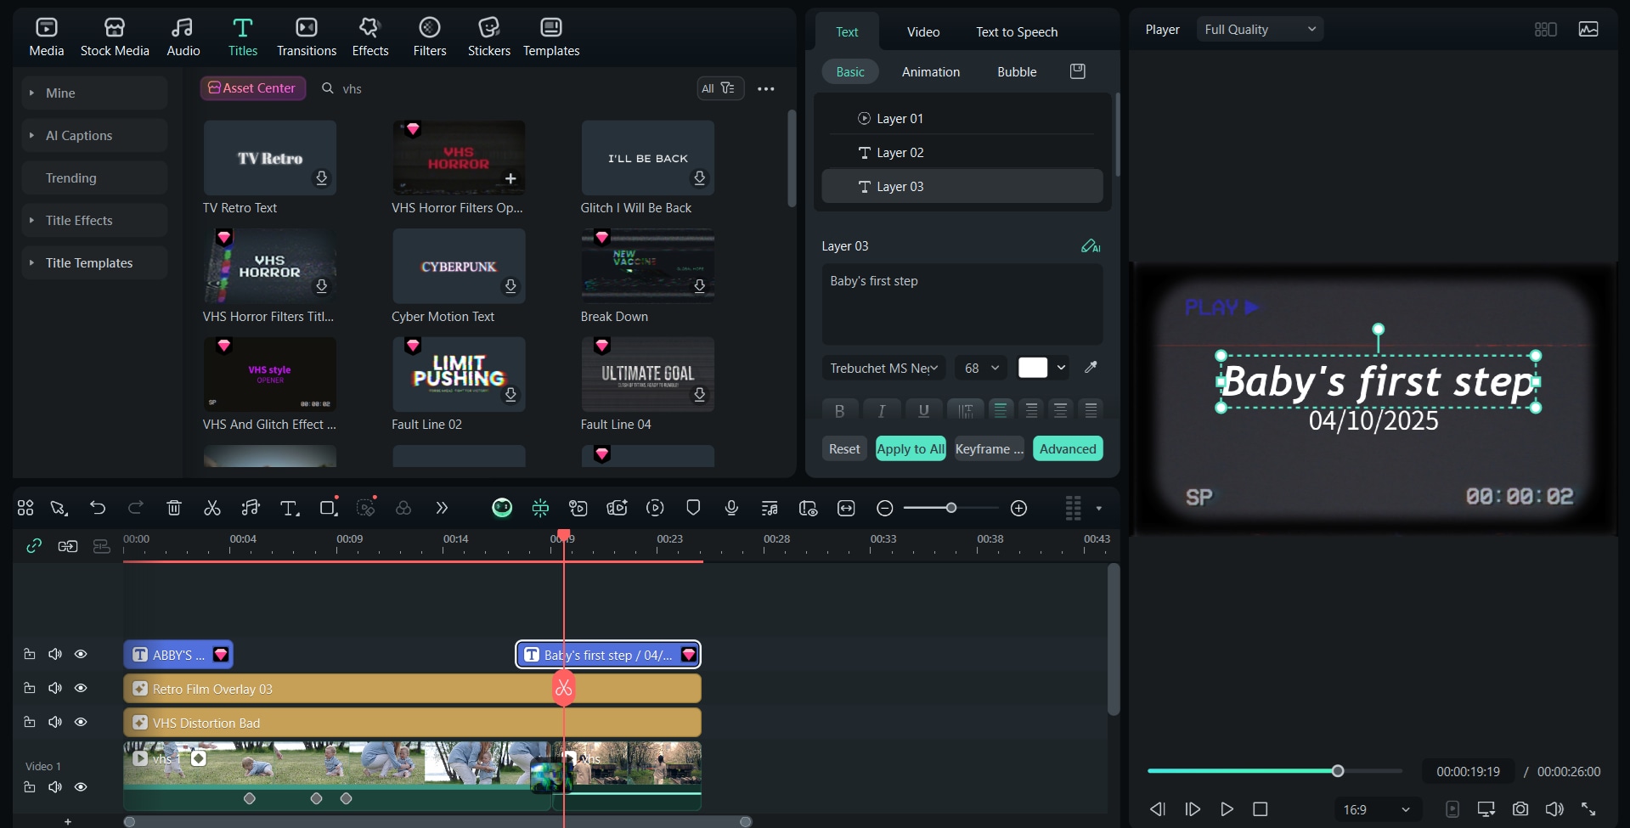Open the AI text writing tool
1630x828 pixels.
point(1091,246)
